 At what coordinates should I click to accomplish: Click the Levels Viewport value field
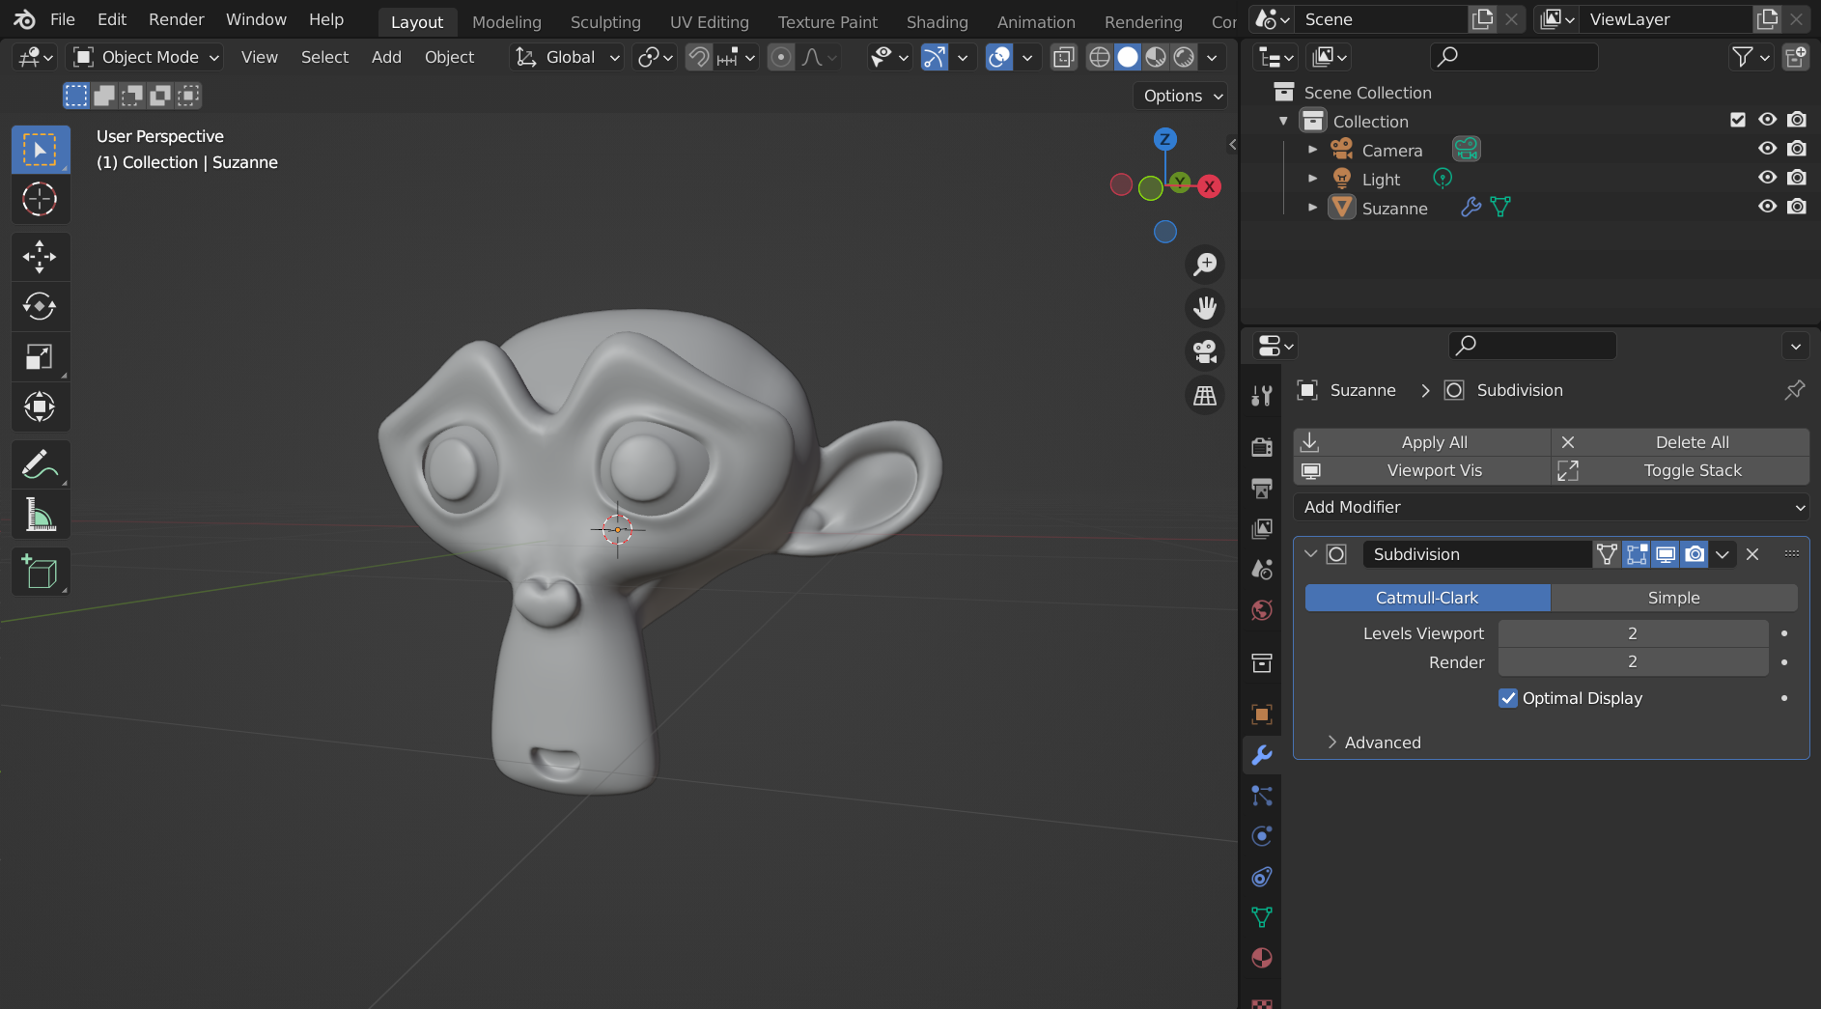(1632, 633)
